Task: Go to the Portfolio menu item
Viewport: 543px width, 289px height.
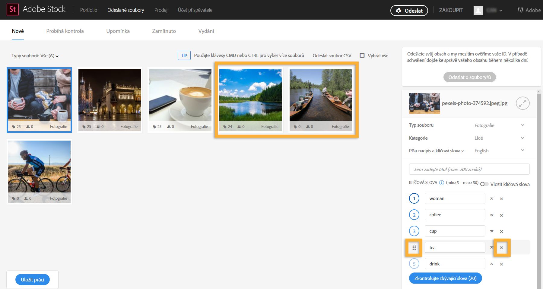Action: pyautogui.click(x=89, y=10)
